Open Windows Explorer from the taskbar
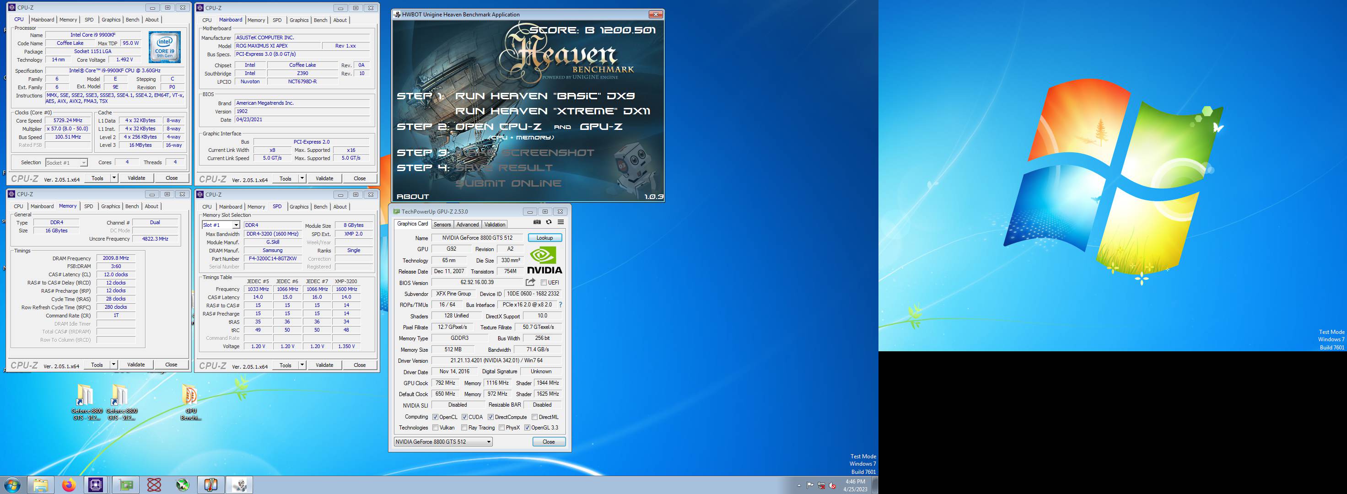 click(41, 485)
